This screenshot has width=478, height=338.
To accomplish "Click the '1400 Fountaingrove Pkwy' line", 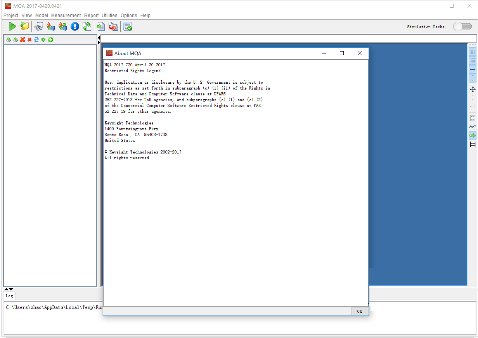I will (132, 129).
